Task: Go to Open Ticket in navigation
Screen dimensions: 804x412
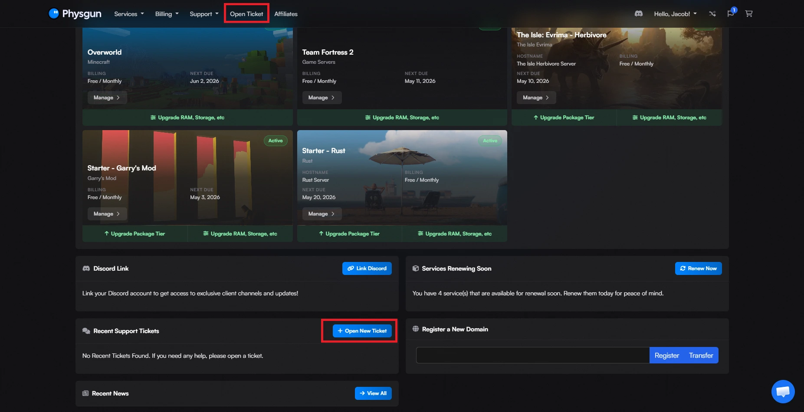Action: 246,14
